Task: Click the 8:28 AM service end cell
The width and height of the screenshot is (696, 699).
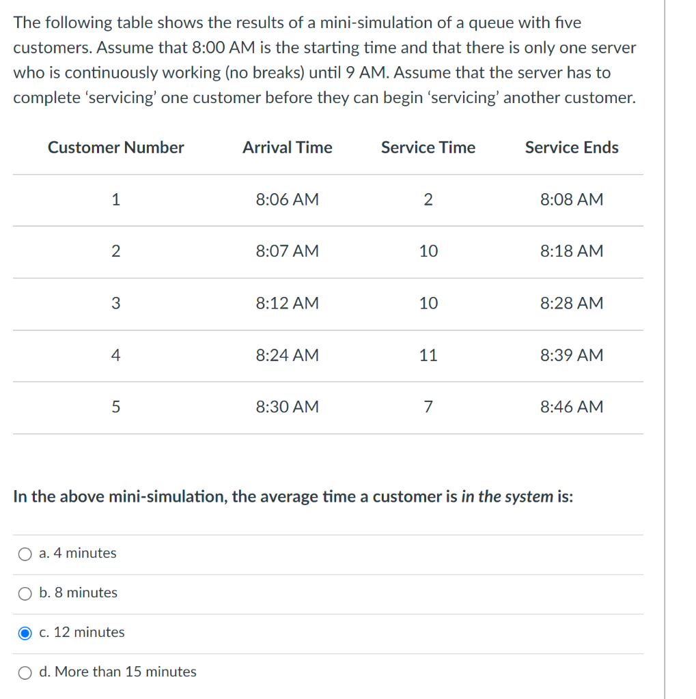Action: [571, 303]
